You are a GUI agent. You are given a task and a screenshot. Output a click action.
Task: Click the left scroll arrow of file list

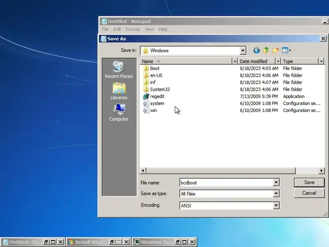coord(143,171)
